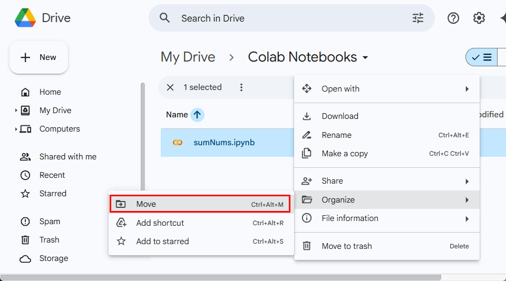Expand the Colab Notebooks folder dropdown
Screen dimensions: 506x281
click(366, 57)
